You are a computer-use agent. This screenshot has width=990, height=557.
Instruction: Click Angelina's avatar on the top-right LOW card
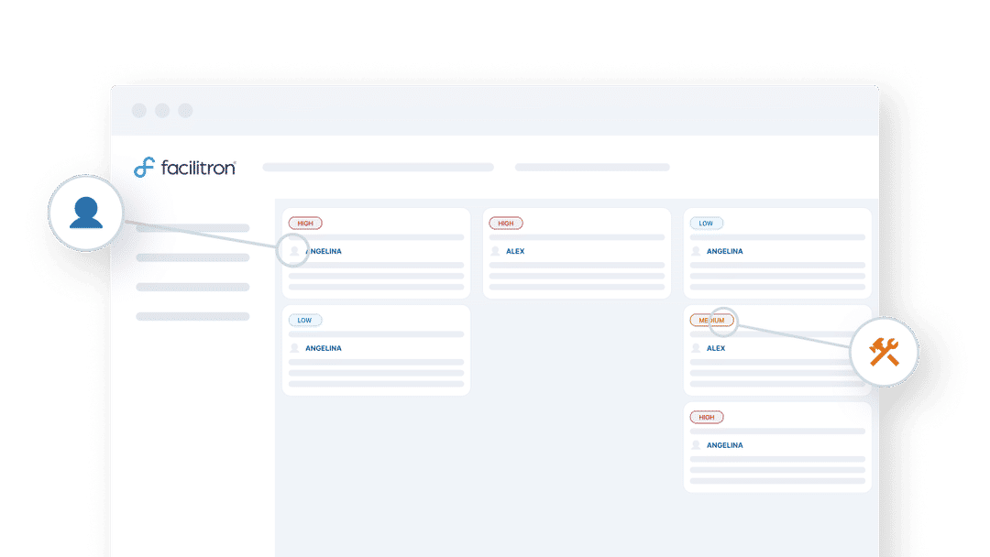pyautogui.click(x=697, y=250)
